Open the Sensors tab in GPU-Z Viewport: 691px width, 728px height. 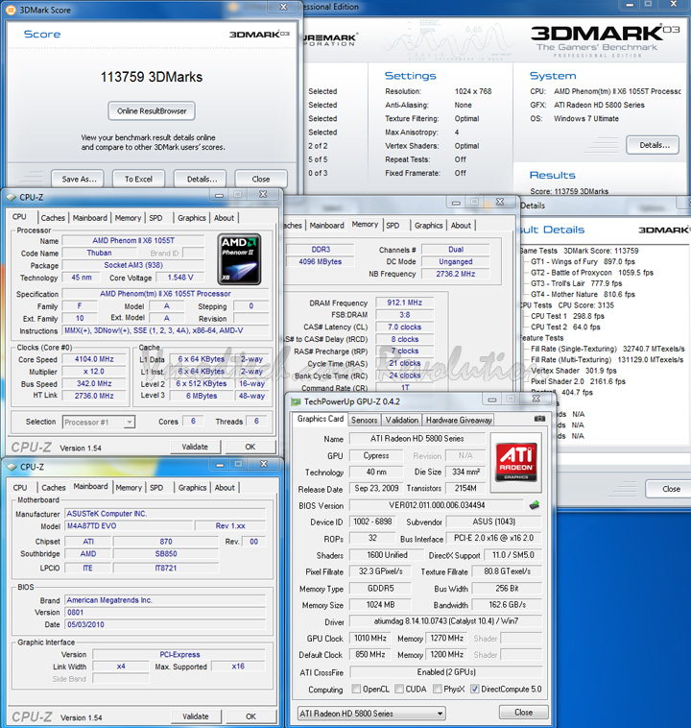tap(365, 420)
